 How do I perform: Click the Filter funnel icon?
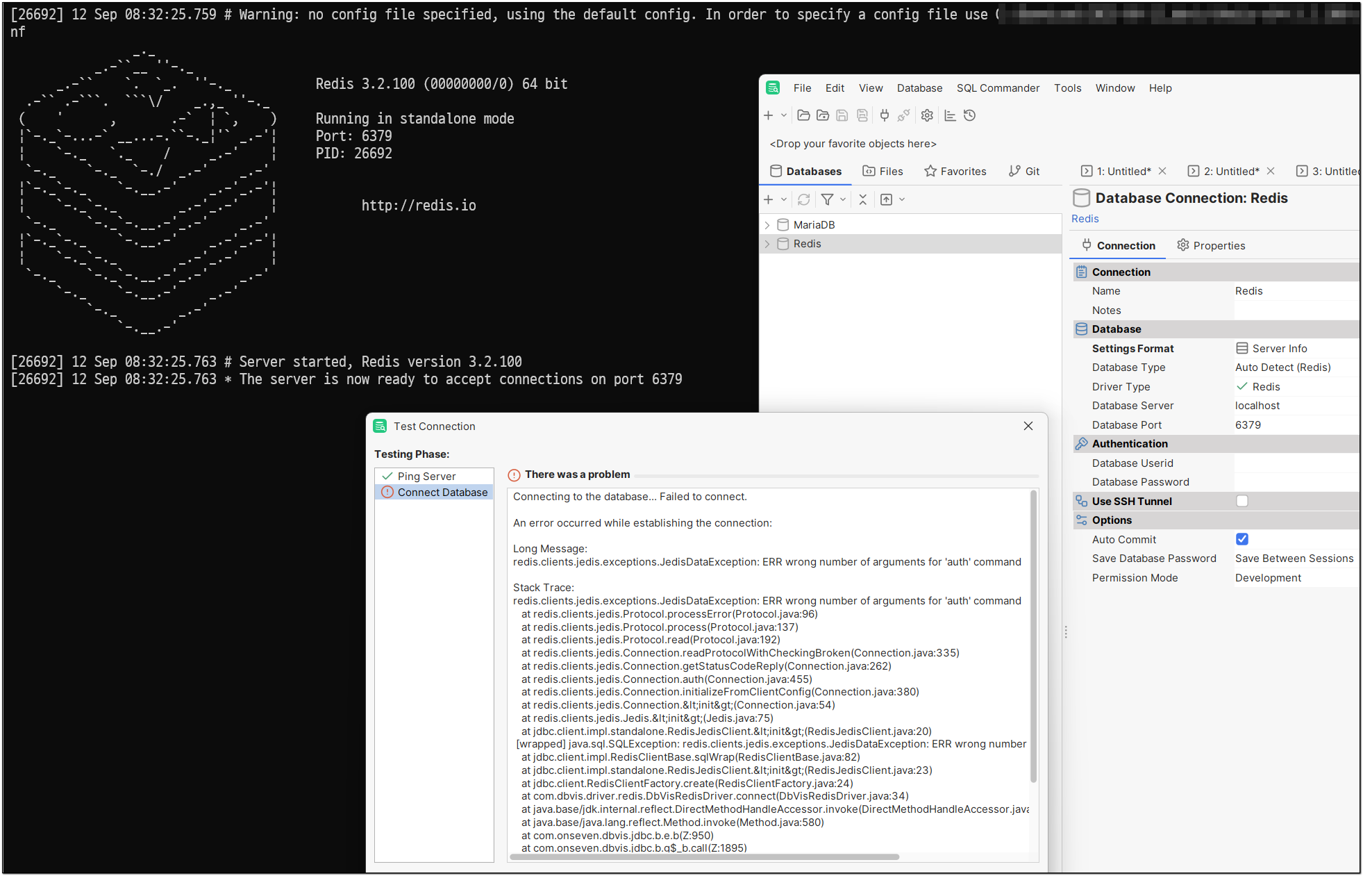click(x=827, y=199)
